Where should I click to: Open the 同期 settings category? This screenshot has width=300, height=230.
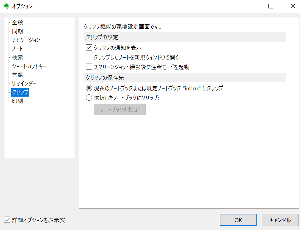(x=17, y=31)
